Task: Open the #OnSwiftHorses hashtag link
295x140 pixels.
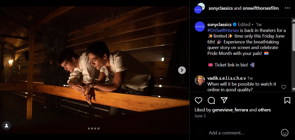Action: [223, 30]
